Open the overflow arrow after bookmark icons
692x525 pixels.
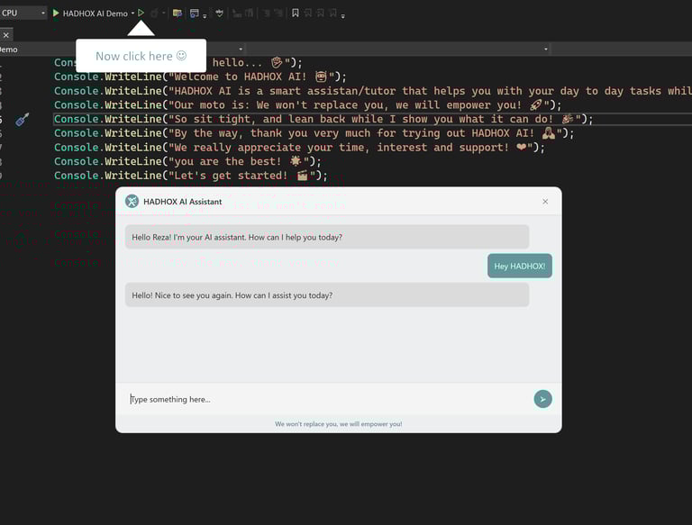coord(343,16)
